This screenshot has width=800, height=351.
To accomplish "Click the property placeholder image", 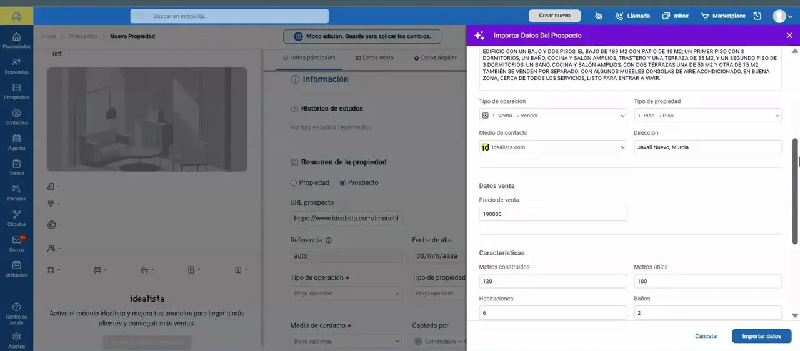I will 147,119.
